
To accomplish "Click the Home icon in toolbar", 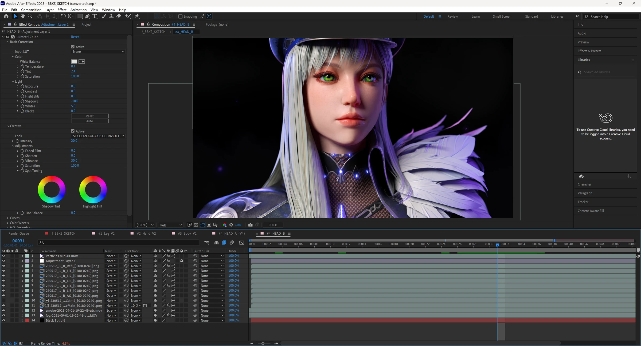I will click(6, 16).
